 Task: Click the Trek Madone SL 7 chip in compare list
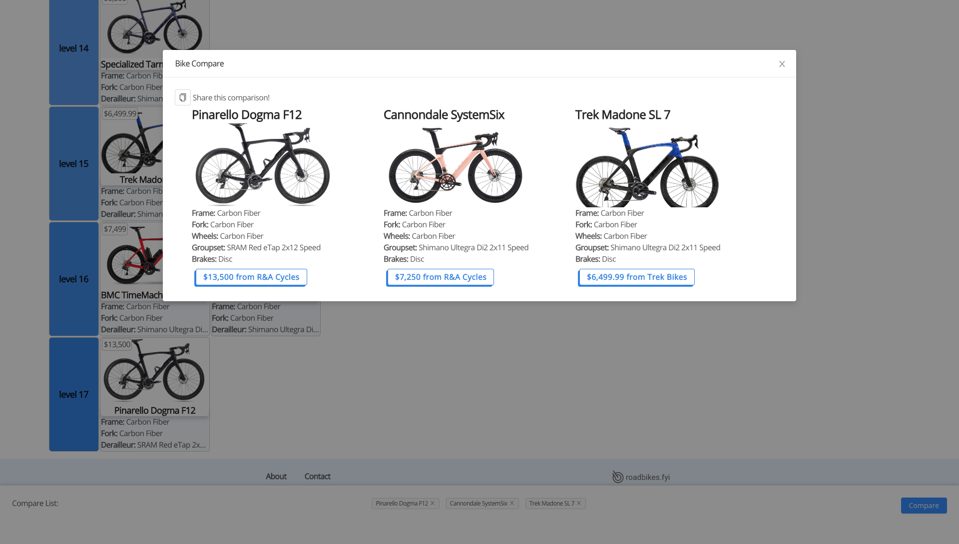(551, 503)
